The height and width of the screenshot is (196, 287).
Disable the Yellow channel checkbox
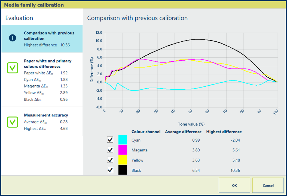(110, 160)
